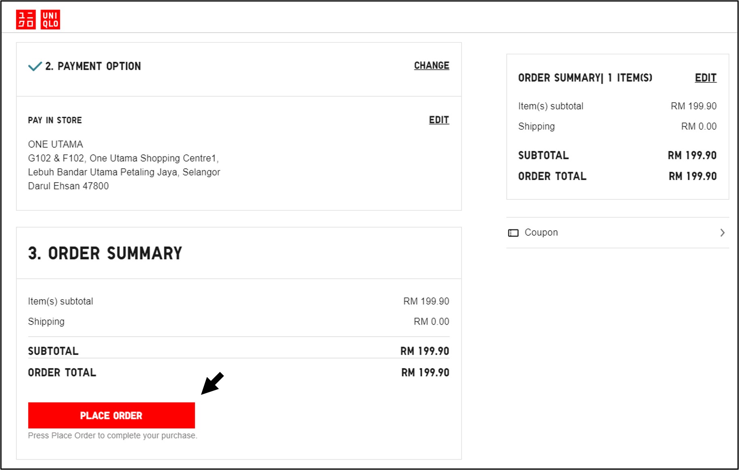
Task: Click the sidebar Shipping RM 0.00 value
Action: [699, 126]
